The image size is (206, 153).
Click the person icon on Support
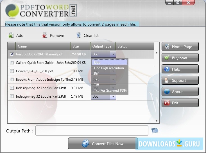pyautogui.click(x=167, y=80)
